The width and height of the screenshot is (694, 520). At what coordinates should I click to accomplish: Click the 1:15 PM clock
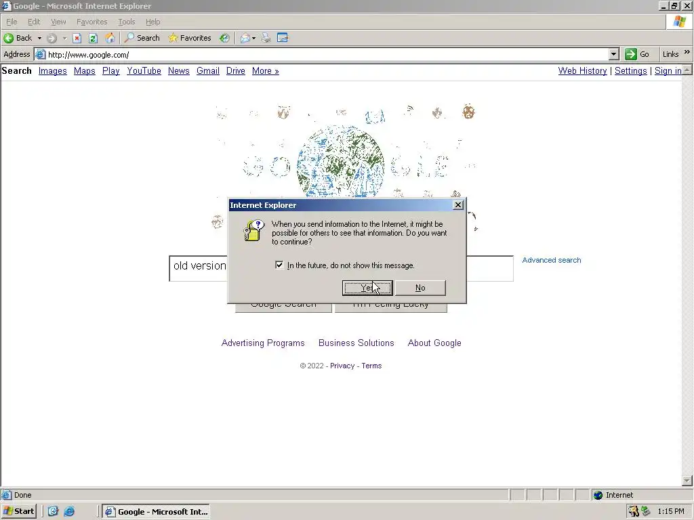click(671, 511)
